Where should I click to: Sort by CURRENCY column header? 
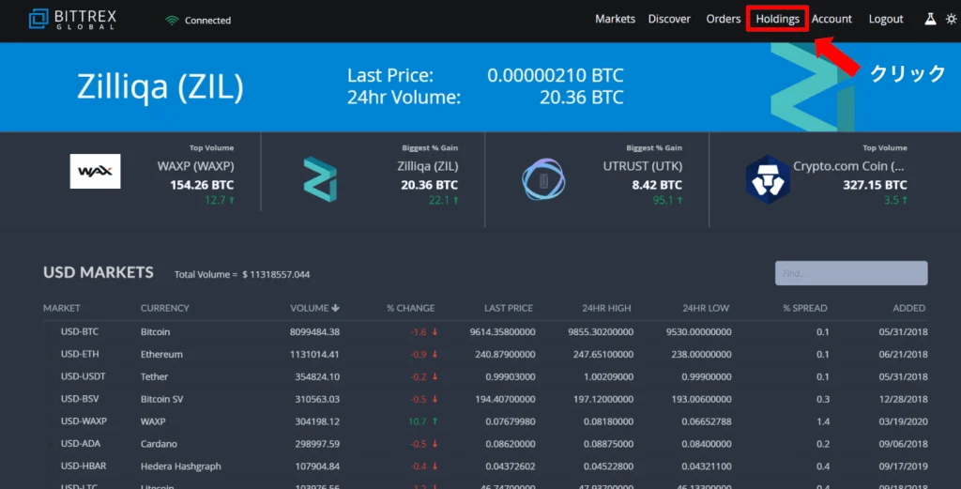(165, 308)
